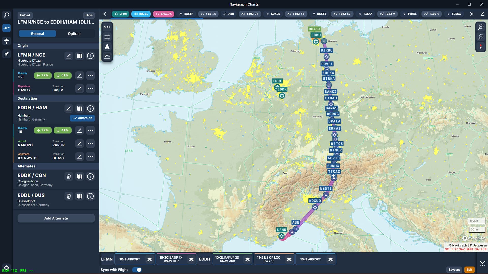Switch to the General tab
Screen dimensions: 488x274
tap(37, 33)
